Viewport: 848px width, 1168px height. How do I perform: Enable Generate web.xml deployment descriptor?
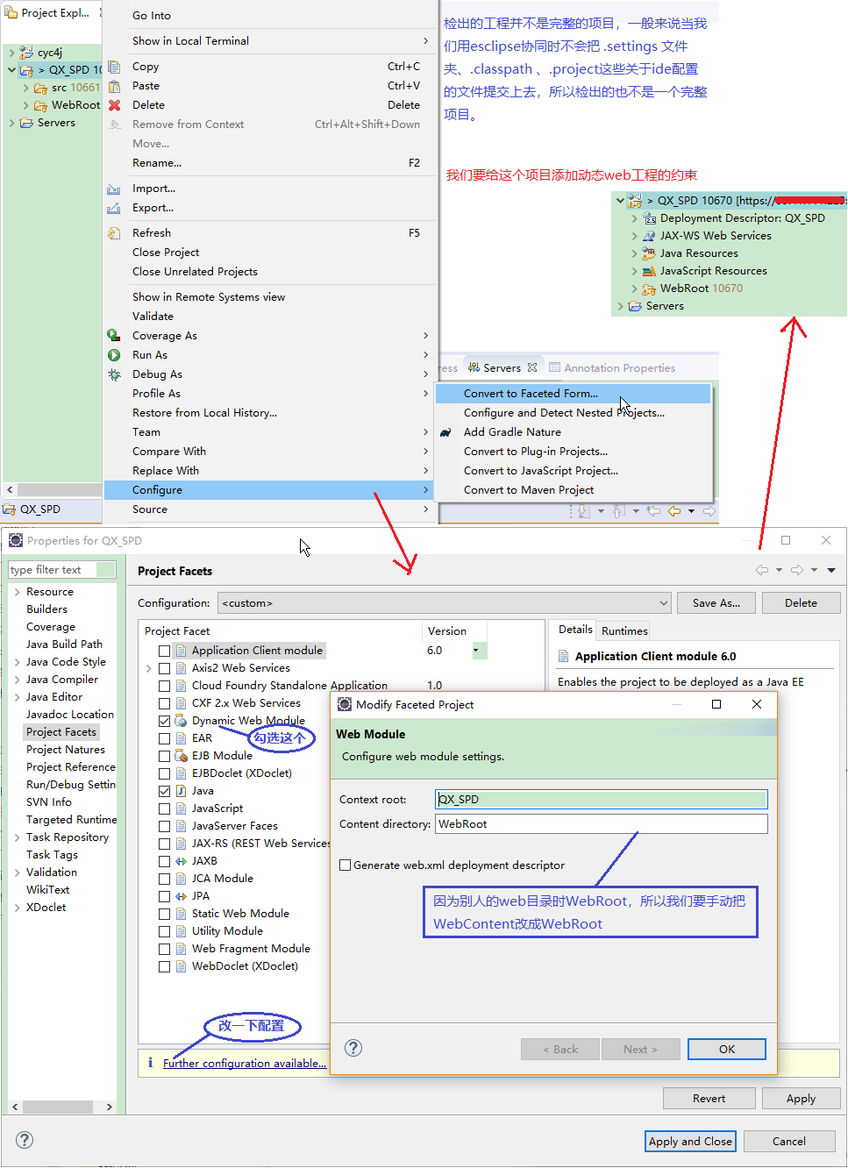pos(345,865)
